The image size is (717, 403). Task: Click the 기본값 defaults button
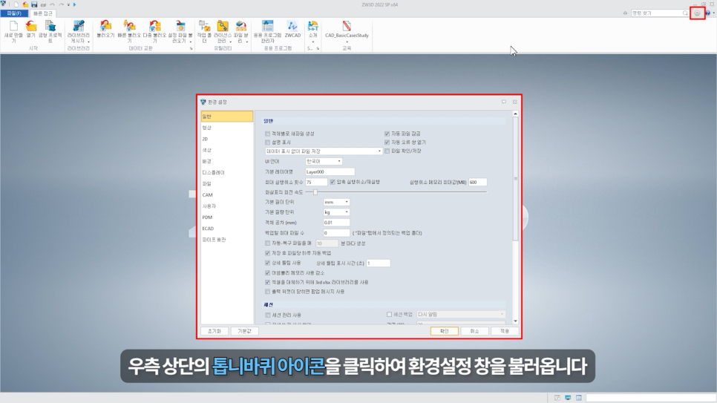(245, 331)
